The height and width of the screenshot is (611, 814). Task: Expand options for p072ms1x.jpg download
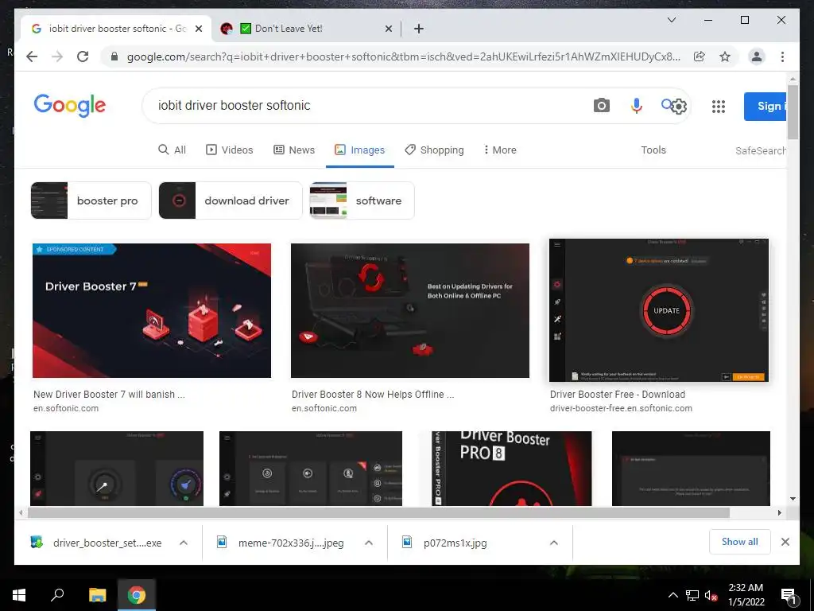pyautogui.click(x=554, y=543)
